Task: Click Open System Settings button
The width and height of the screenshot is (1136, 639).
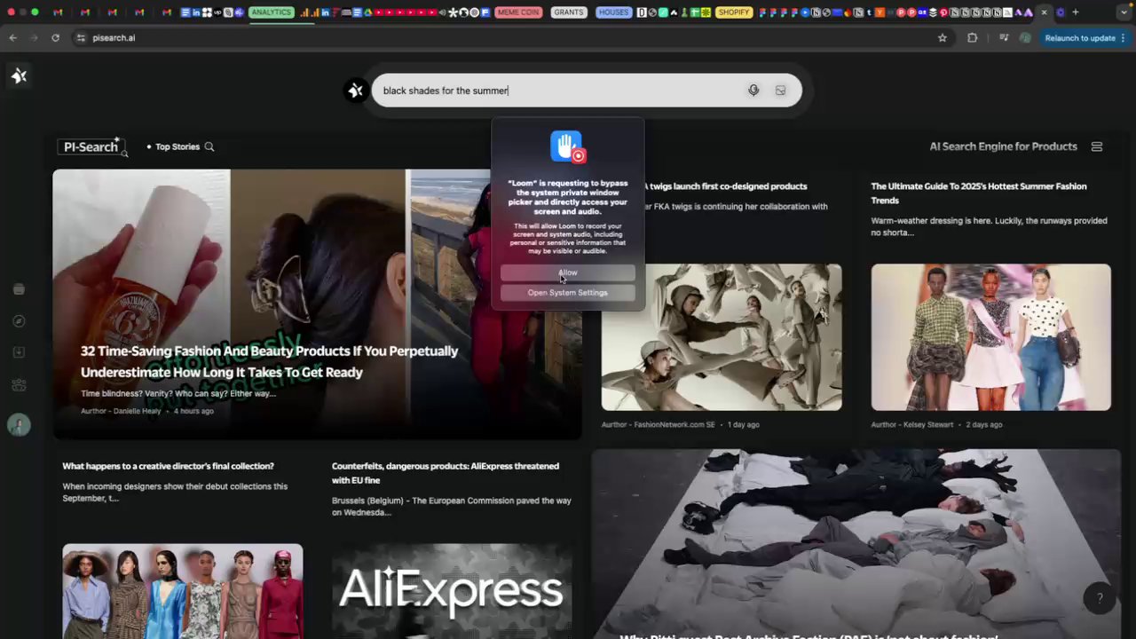Action: [x=568, y=293]
